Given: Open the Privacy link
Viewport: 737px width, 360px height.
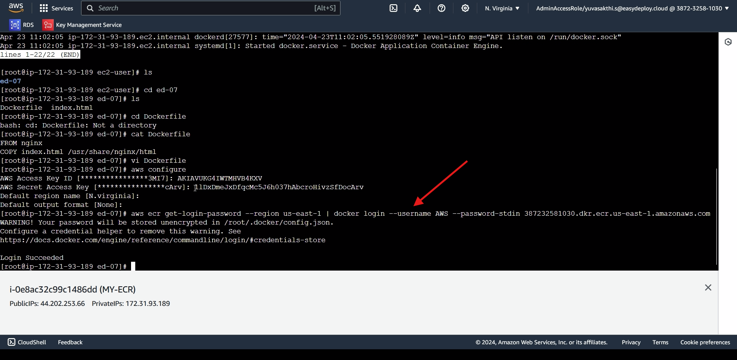Looking at the screenshot, I should pyautogui.click(x=631, y=342).
